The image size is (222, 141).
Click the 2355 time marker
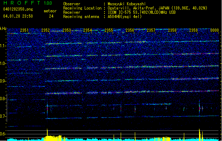109,30
